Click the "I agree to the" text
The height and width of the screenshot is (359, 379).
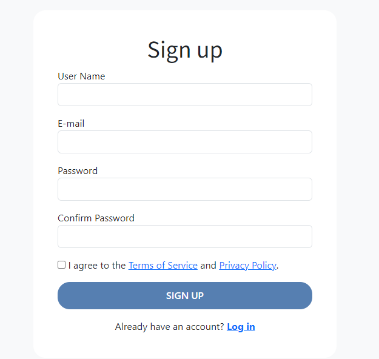click(97, 266)
